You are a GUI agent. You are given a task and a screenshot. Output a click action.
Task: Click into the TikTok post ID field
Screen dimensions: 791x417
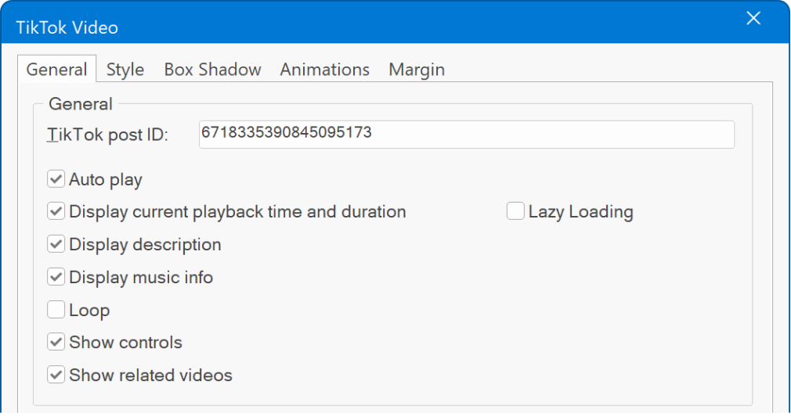467,134
